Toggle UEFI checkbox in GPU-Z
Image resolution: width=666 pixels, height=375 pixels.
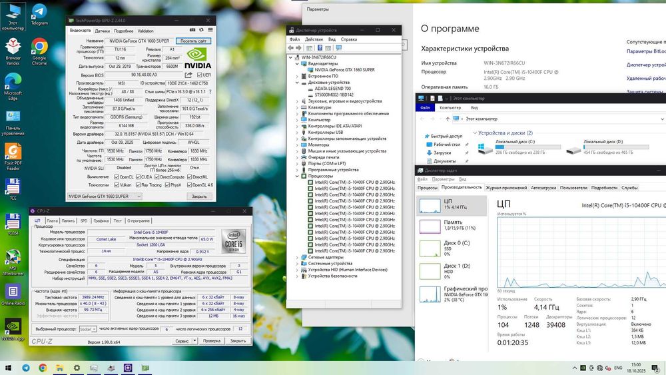pos(199,75)
